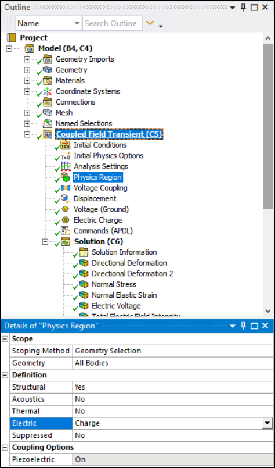The width and height of the screenshot is (275, 468).
Task: Click the Geometry All Bodies value
Action: pyautogui.click(x=172, y=363)
